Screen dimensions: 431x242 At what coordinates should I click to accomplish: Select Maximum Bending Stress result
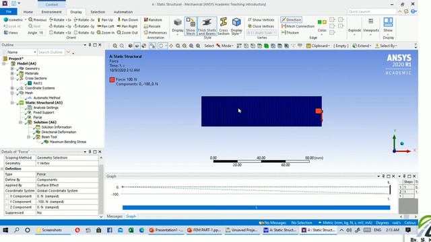(x=68, y=142)
